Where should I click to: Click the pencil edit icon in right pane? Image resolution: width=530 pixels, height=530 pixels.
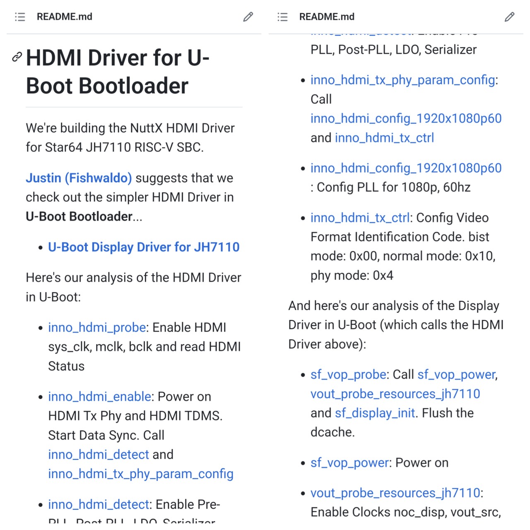(x=509, y=17)
